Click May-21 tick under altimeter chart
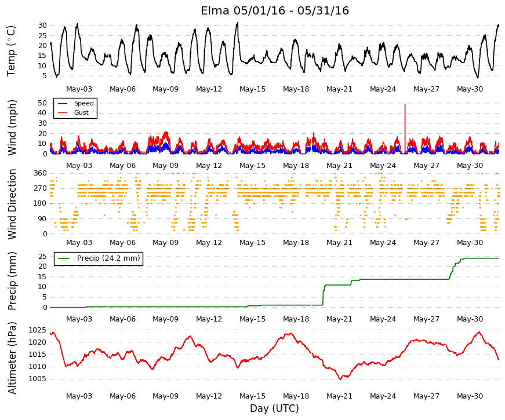The width and height of the screenshot is (505, 420). [339, 396]
